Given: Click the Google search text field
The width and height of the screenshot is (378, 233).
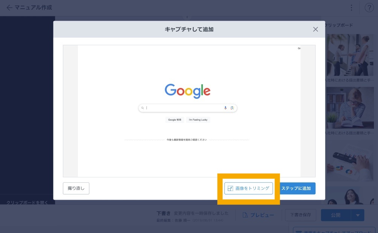Looking at the screenshot, I should tap(184, 108).
